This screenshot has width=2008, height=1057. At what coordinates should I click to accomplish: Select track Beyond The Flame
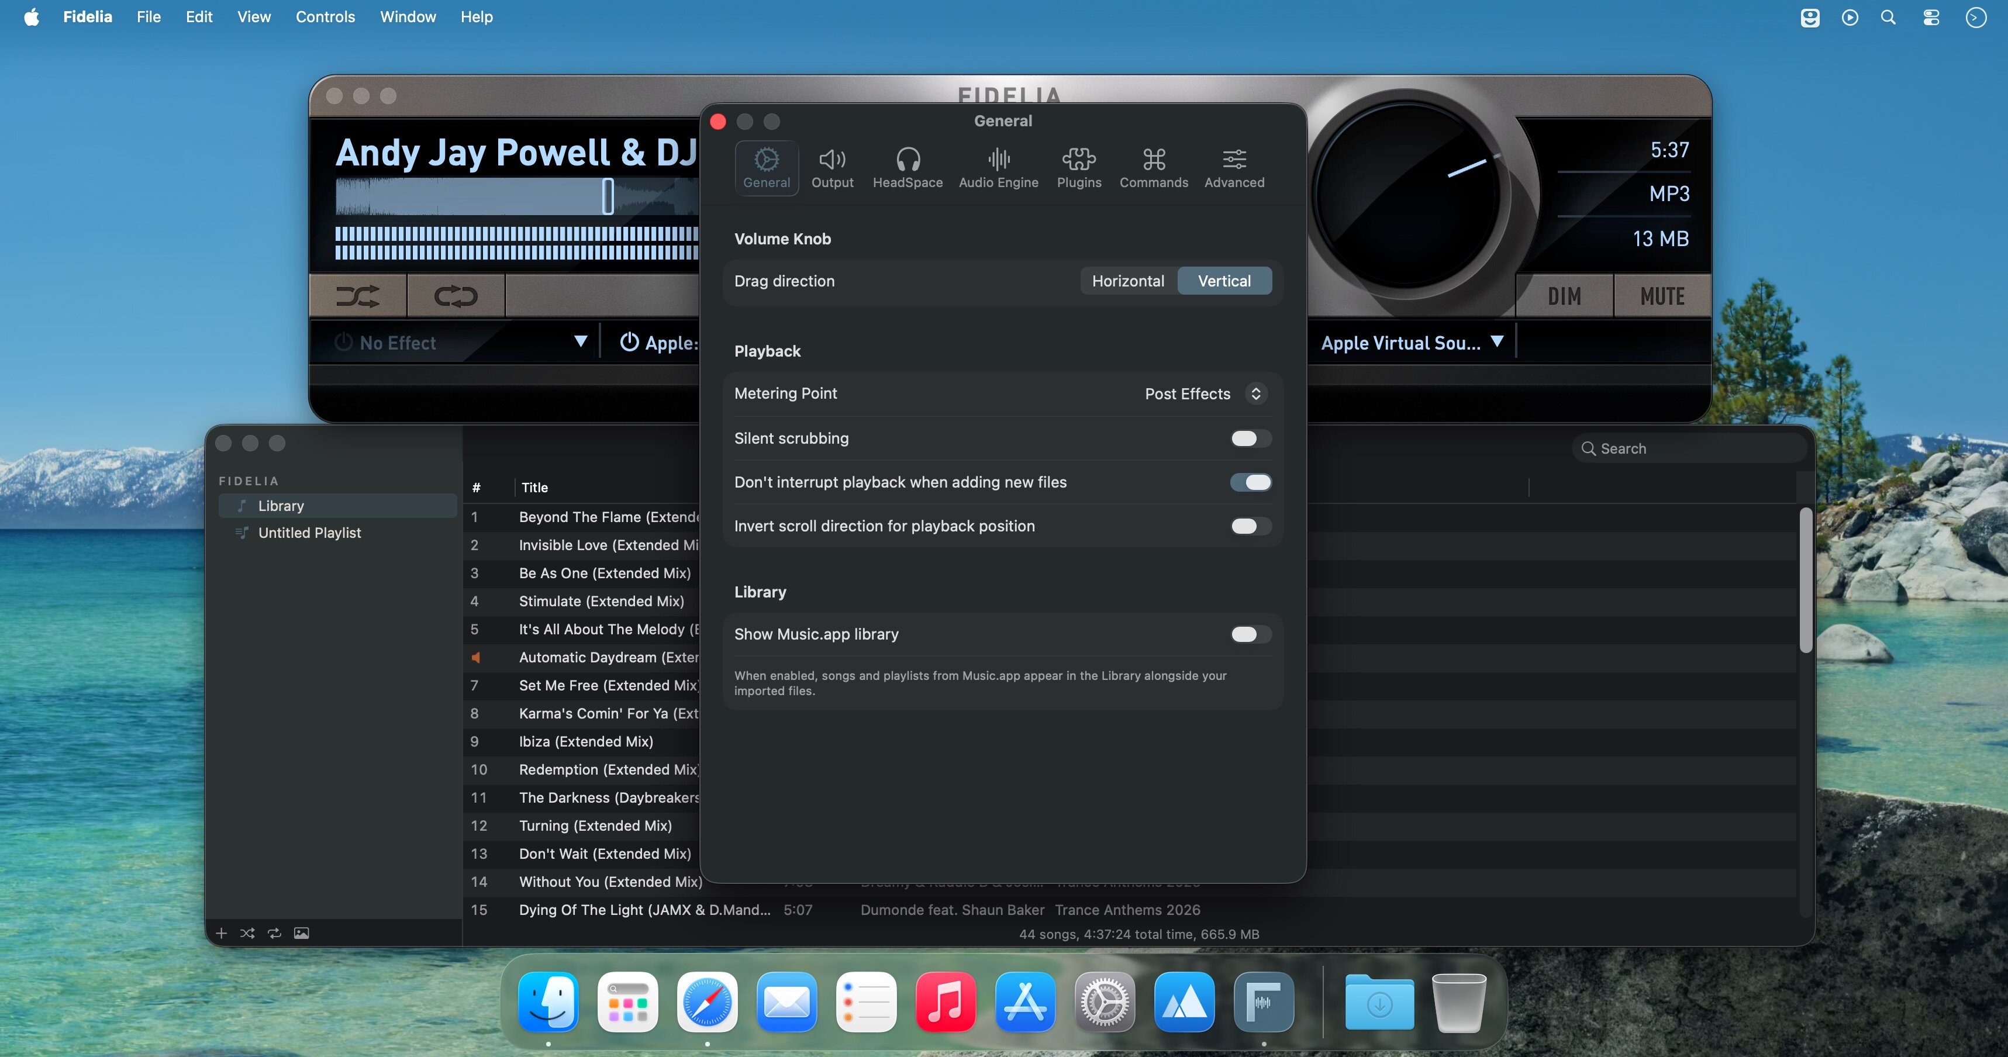point(608,517)
